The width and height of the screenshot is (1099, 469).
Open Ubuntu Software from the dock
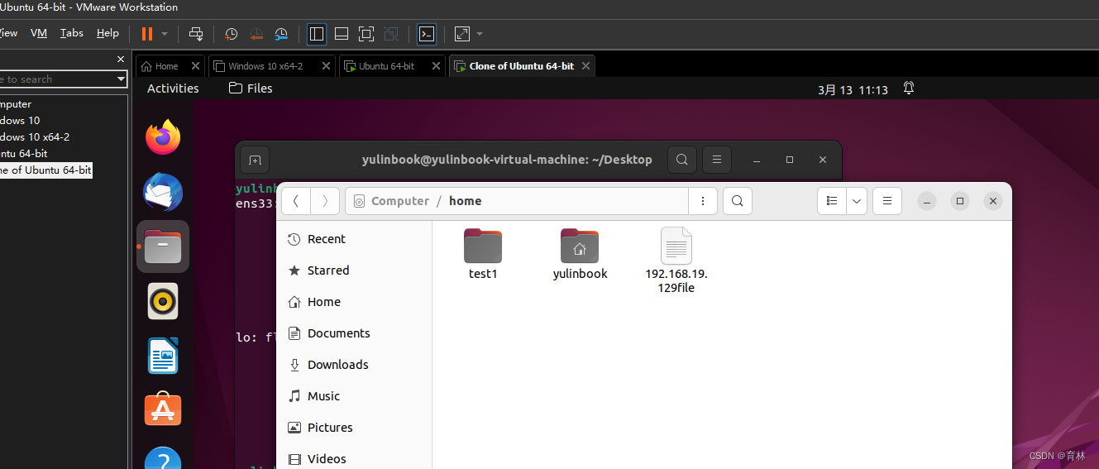coord(163,409)
